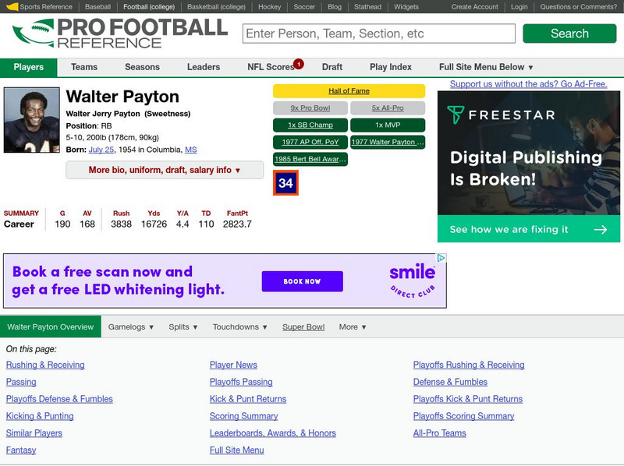Viewport: 624px width, 466px height.
Task: Open the Gamelogs dropdown
Action: pos(131,327)
